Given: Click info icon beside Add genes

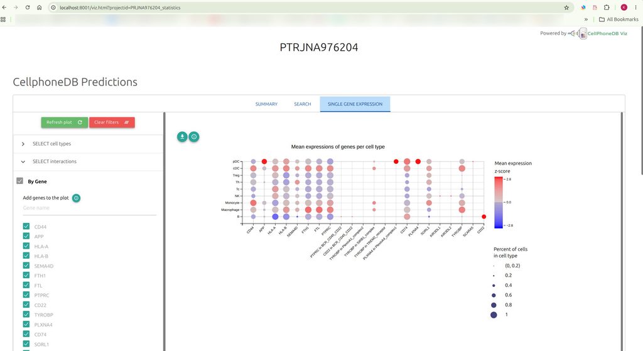Looking at the screenshot, I should [x=76, y=198].
